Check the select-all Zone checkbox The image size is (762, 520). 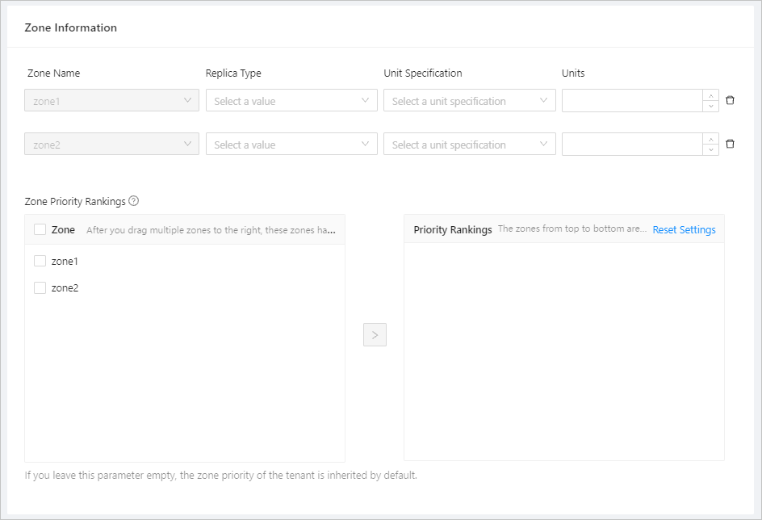(x=39, y=229)
